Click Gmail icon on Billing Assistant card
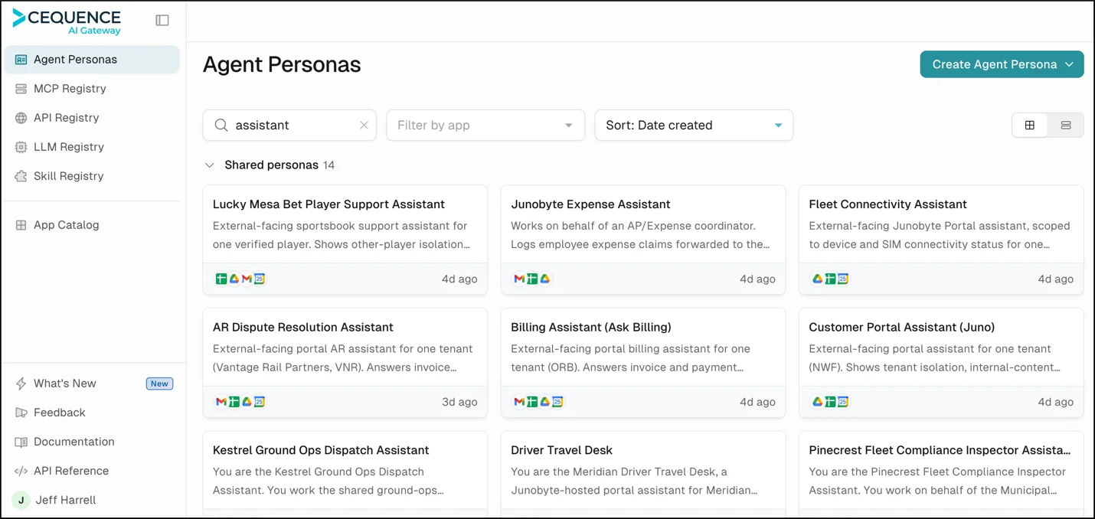 click(x=519, y=402)
